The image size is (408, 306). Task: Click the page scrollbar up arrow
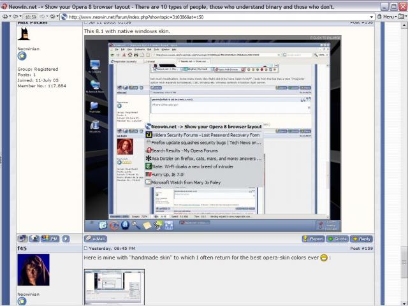(404, 25)
